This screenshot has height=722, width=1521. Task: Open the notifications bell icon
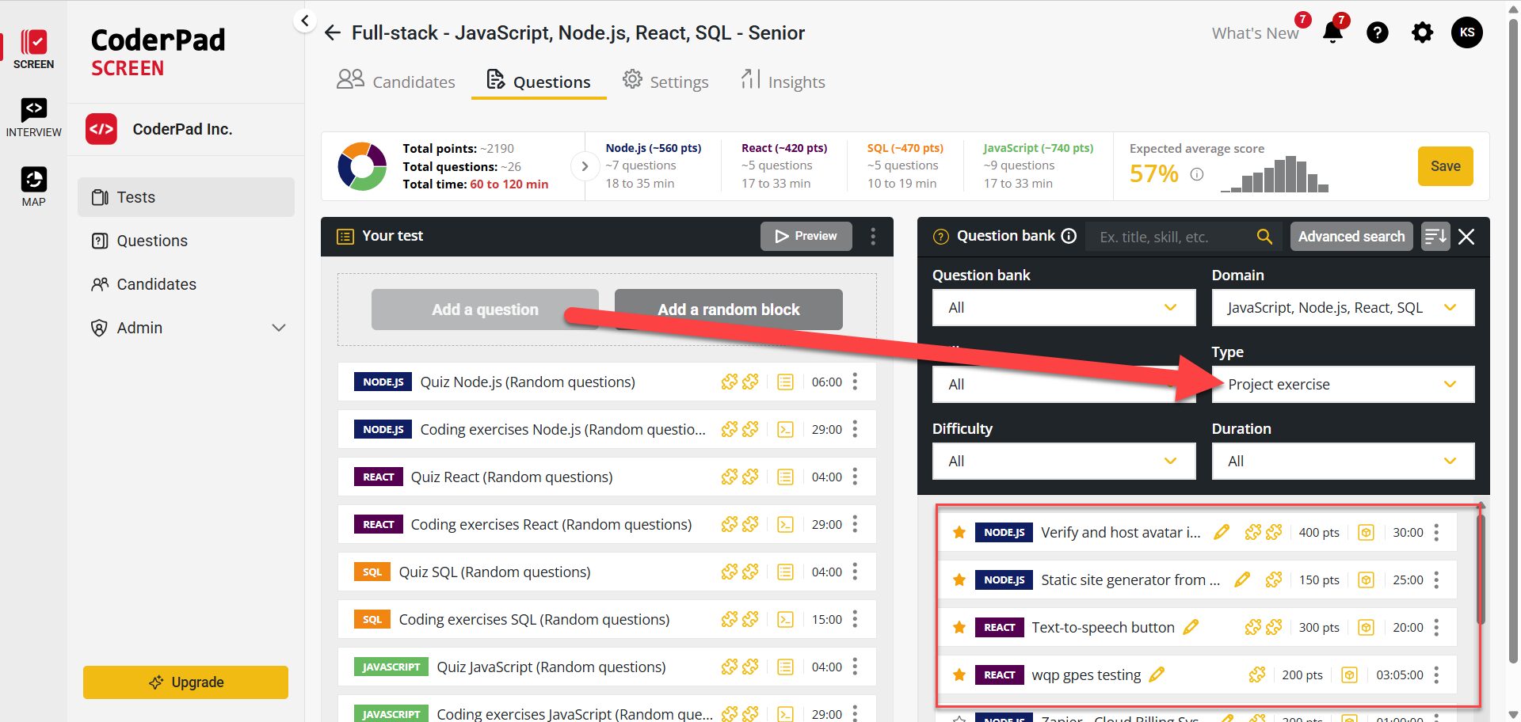tap(1332, 33)
